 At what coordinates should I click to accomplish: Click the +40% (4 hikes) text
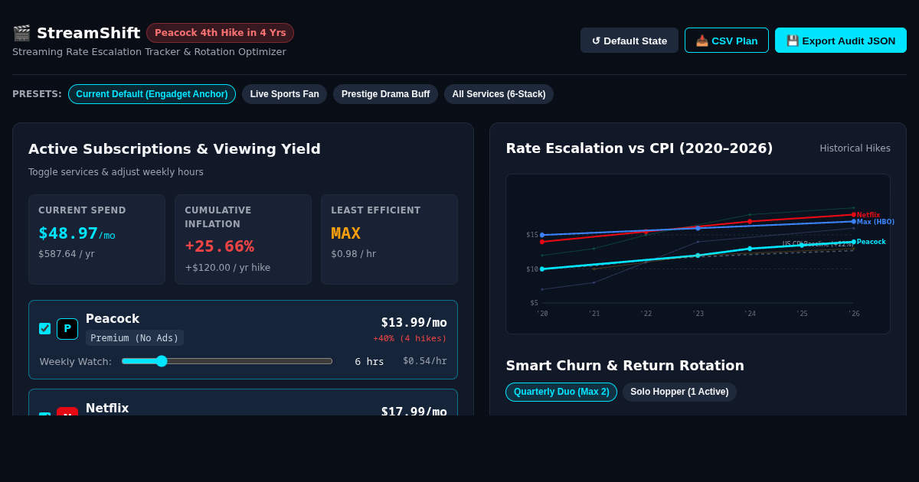pos(410,338)
